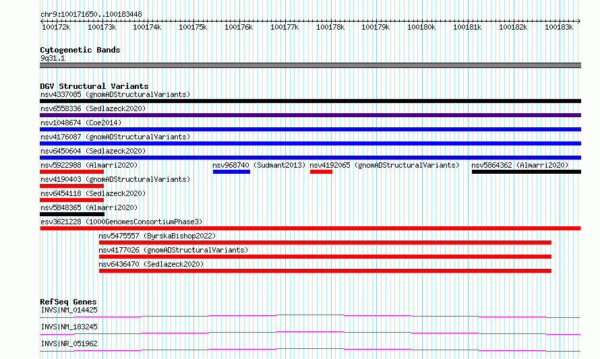This screenshot has width=600, height=359.
Task: Click the nsv4192065 short red bar
Action: (x=321, y=172)
